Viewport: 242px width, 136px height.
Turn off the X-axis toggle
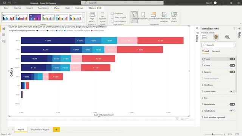coord(232,65)
